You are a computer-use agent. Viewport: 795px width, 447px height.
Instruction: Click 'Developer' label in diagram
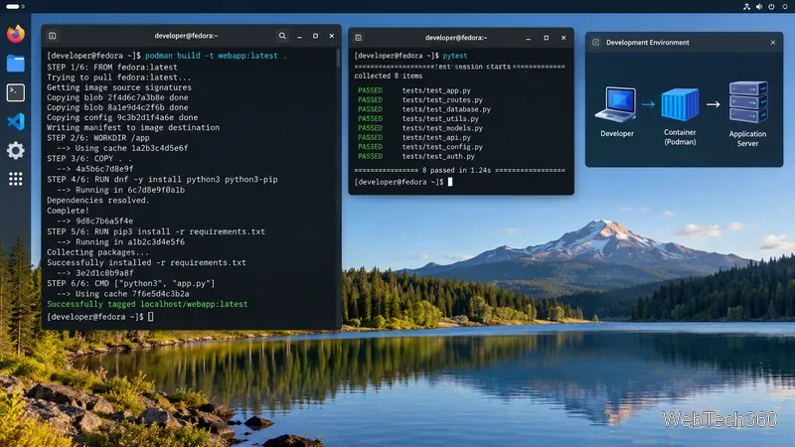click(x=617, y=134)
